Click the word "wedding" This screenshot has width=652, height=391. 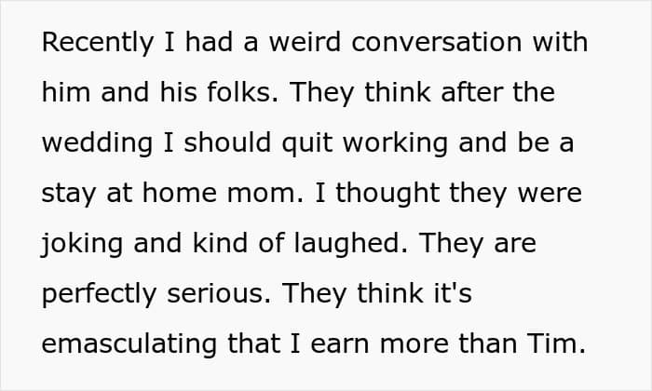97,143
